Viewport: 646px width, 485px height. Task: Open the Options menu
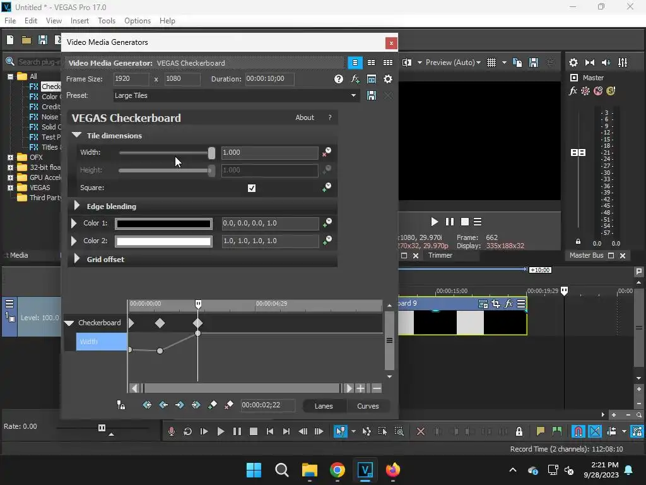coord(137,21)
